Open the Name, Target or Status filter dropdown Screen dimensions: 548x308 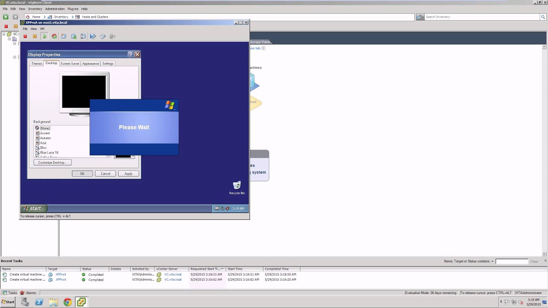point(492,261)
